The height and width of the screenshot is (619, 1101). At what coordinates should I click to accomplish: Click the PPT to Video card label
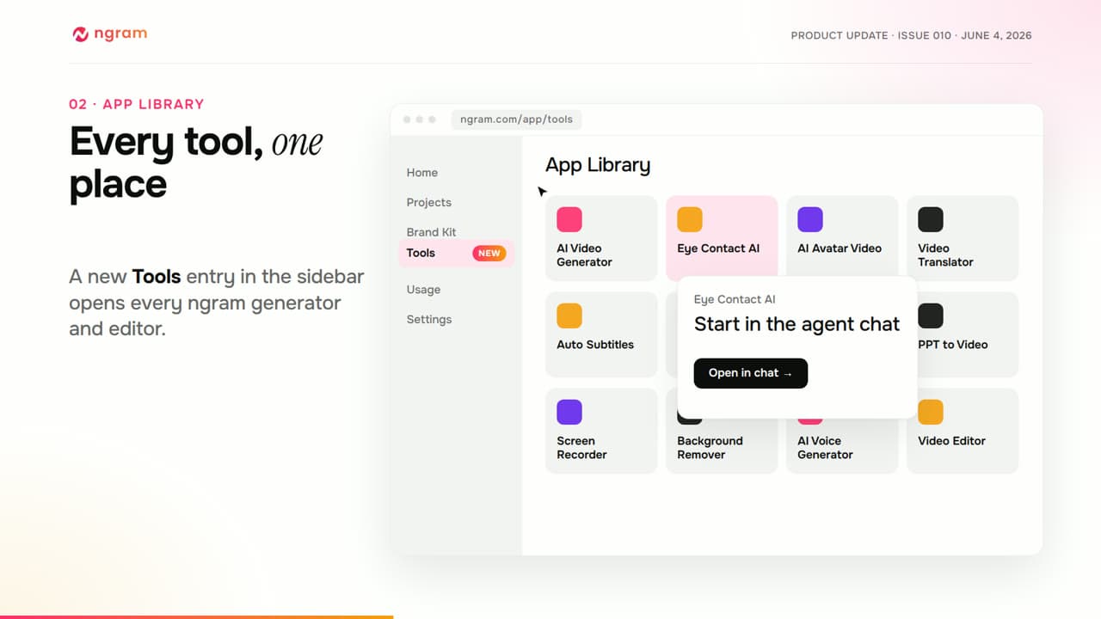(953, 345)
